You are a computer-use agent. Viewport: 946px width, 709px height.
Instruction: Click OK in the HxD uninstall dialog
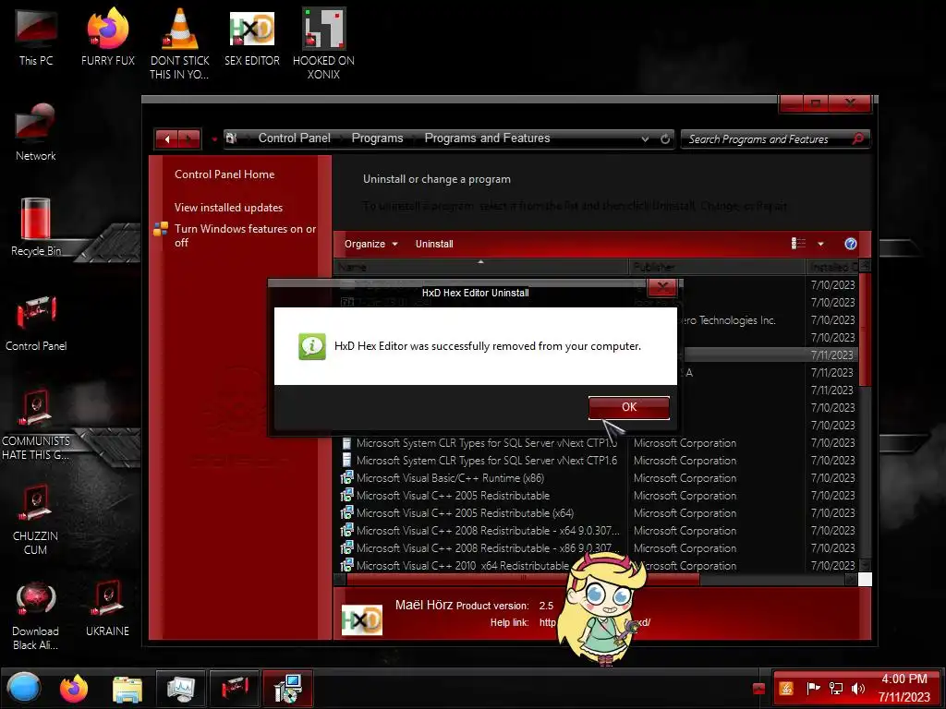click(628, 407)
